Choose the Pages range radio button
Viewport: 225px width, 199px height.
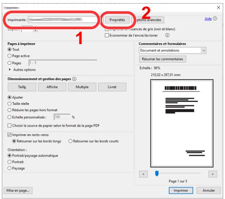coord(9,63)
